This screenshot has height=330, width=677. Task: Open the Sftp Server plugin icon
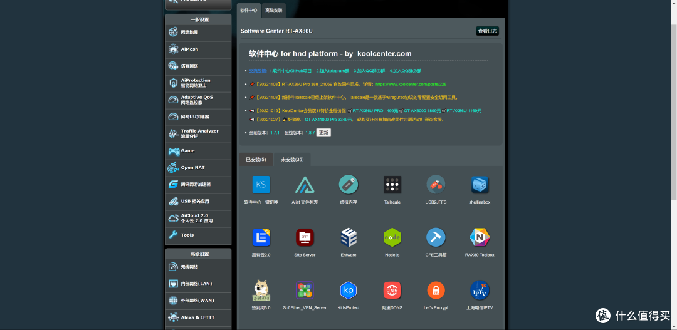click(305, 237)
